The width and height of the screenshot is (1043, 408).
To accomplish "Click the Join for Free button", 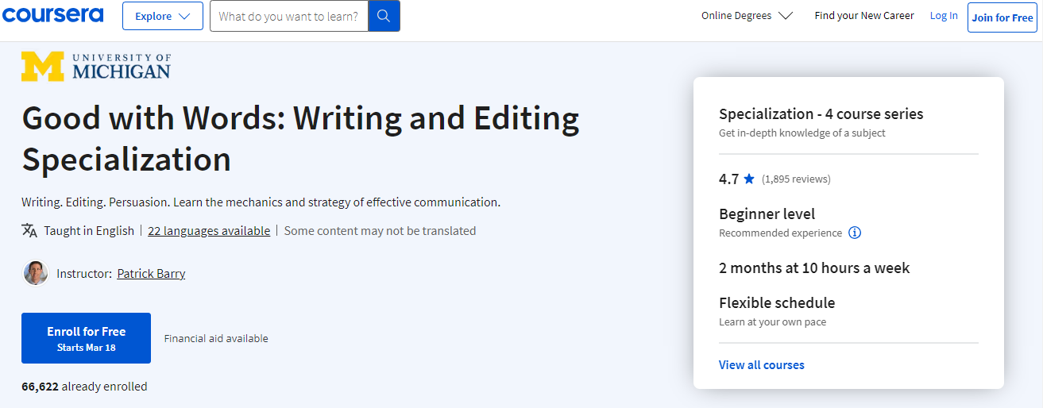I will (x=1002, y=17).
